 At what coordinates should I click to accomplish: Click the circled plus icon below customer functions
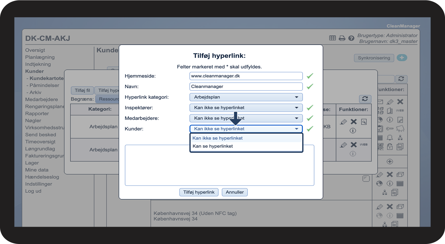(x=390, y=162)
